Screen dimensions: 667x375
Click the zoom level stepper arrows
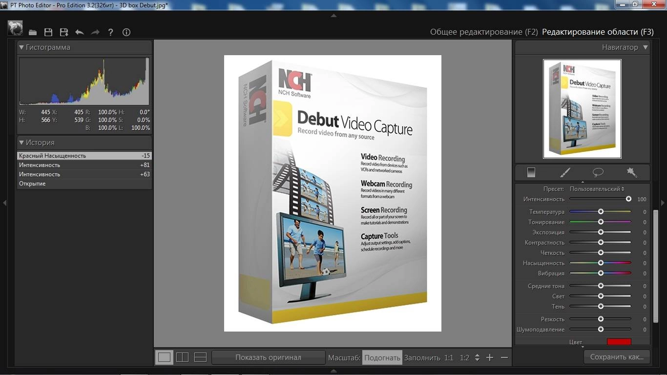click(x=477, y=357)
